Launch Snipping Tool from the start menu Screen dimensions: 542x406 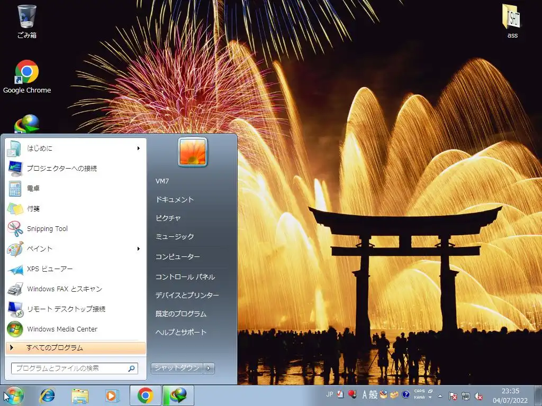click(75, 228)
